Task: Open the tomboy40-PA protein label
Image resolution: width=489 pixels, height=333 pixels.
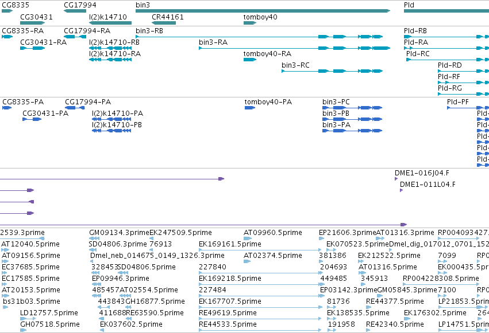Action: 268,102
